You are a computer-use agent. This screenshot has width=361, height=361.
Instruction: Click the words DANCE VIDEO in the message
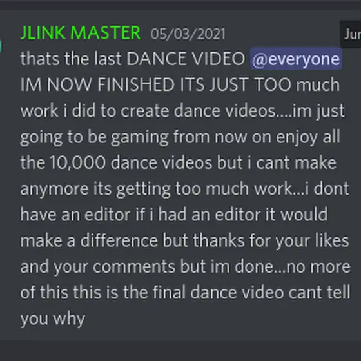[186, 59]
